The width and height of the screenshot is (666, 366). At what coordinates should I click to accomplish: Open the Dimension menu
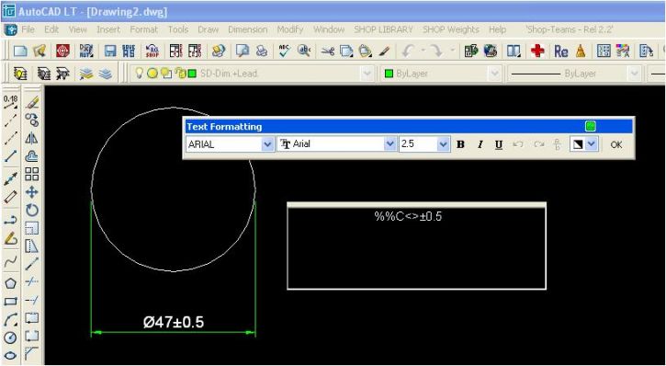coord(248,29)
